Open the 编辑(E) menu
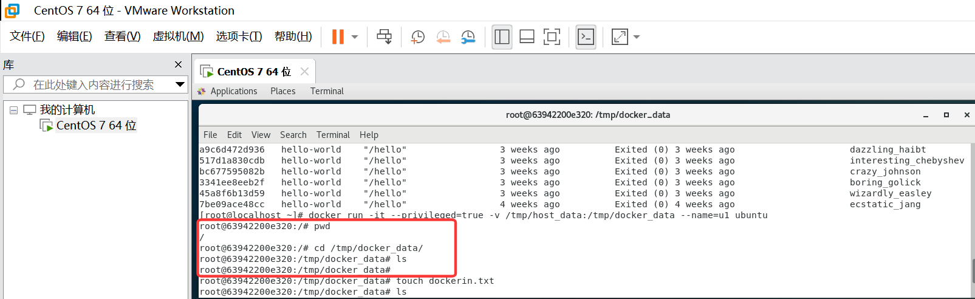975x299 pixels. [x=75, y=36]
